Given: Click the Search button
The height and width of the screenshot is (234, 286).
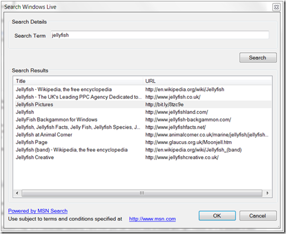Looking at the screenshot, I should 258,58.
